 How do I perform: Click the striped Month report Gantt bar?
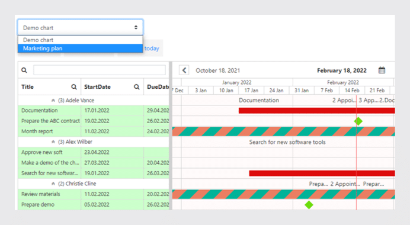pyautogui.click(x=283, y=131)
